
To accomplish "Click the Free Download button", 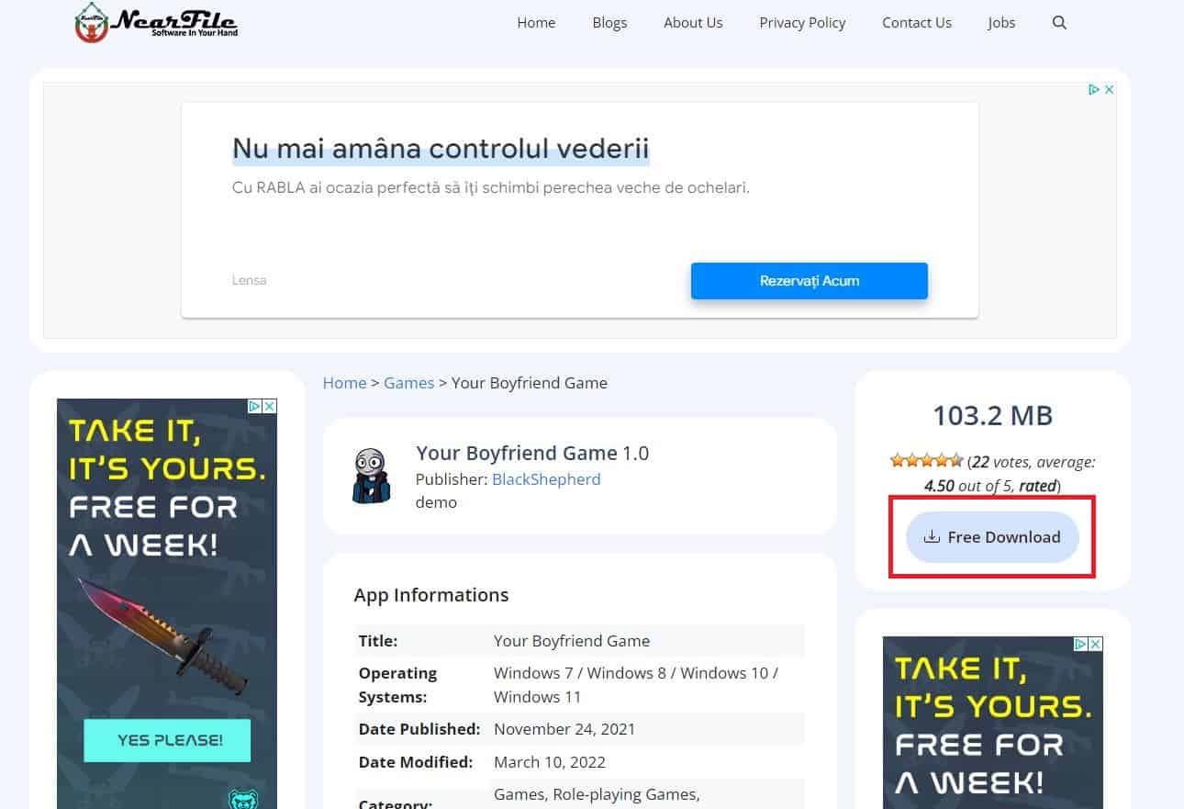I will click(992, 537).
